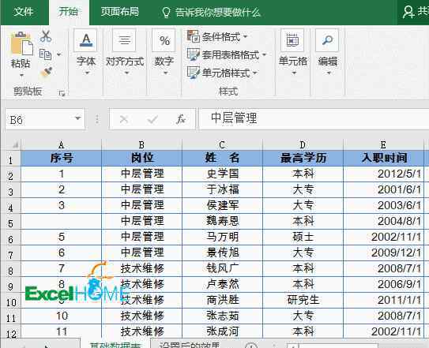
Task: Open the 单元格 cells group
Action: pos(293,52)
